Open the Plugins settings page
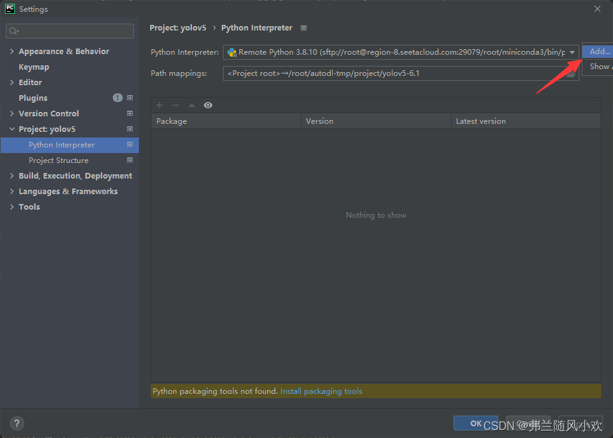This screenshot has height=438, width=613. 33,98
